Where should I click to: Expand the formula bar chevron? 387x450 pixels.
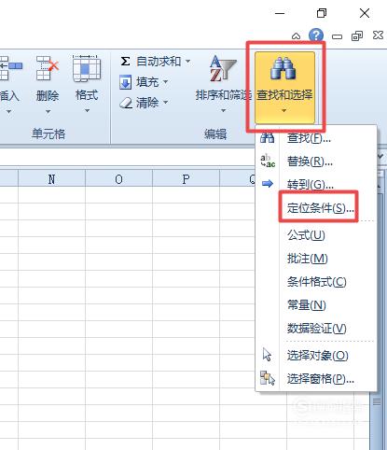380,157
